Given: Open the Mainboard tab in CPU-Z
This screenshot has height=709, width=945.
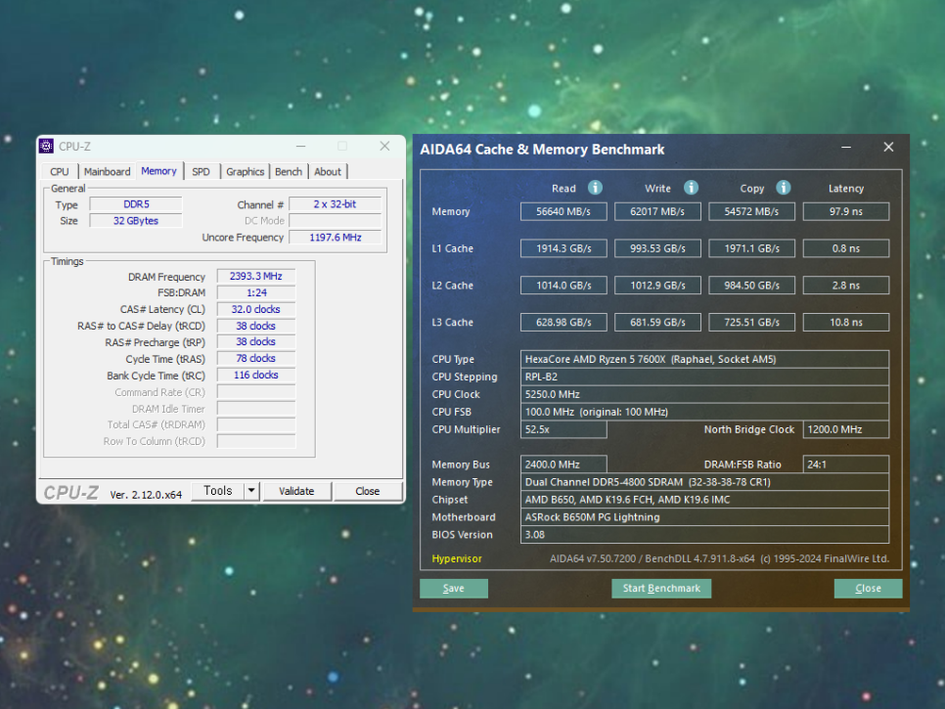Looking at the screenshot, I should (x=108, y=172).
